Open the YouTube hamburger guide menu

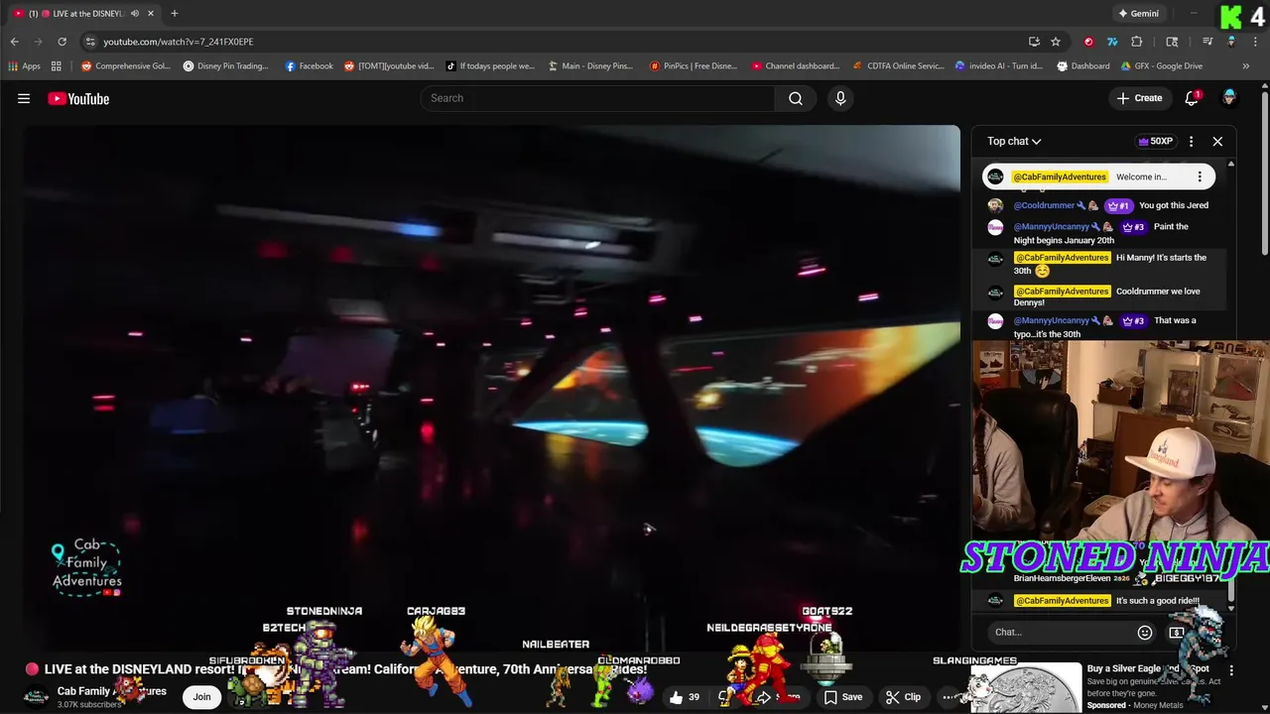(24, 98)
